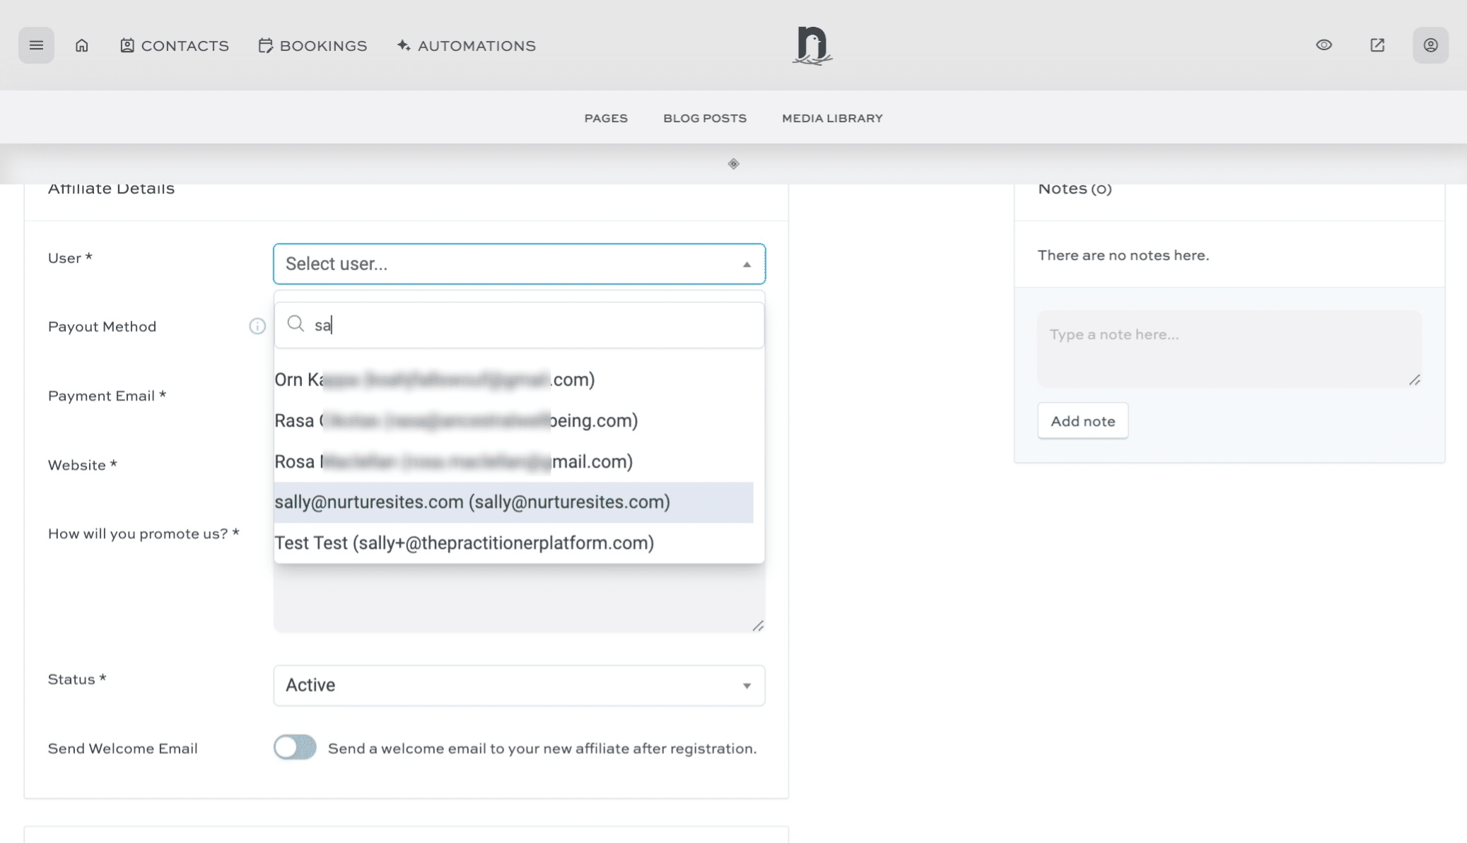Viewport: 1467px width, 843px height.
Task: Select sally@nurturesites.com from the list
Action: [472, 502]
